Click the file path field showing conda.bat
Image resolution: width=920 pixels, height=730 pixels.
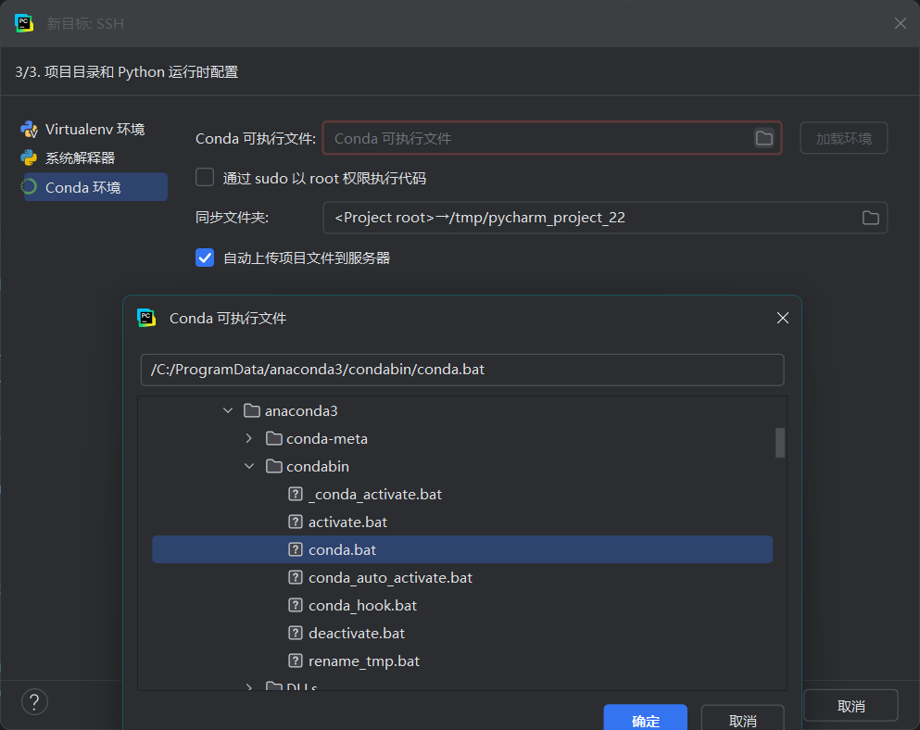tap(462, 370)
